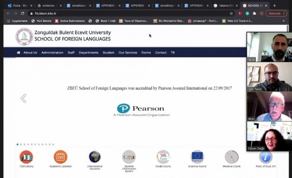The height and width of the screenshot is (178, 292).
Task: Open the Student Information System icon
Action: click(129, 157)
